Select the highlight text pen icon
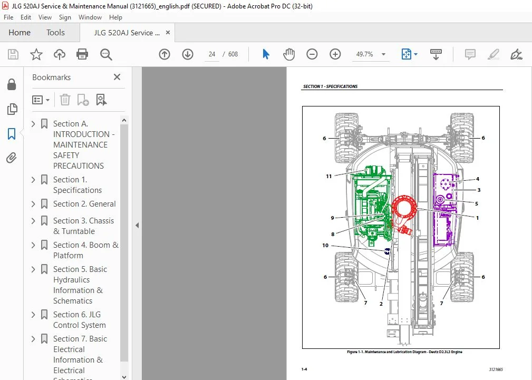Viewport: 532px width, 380px height. (x=493, y=54)
